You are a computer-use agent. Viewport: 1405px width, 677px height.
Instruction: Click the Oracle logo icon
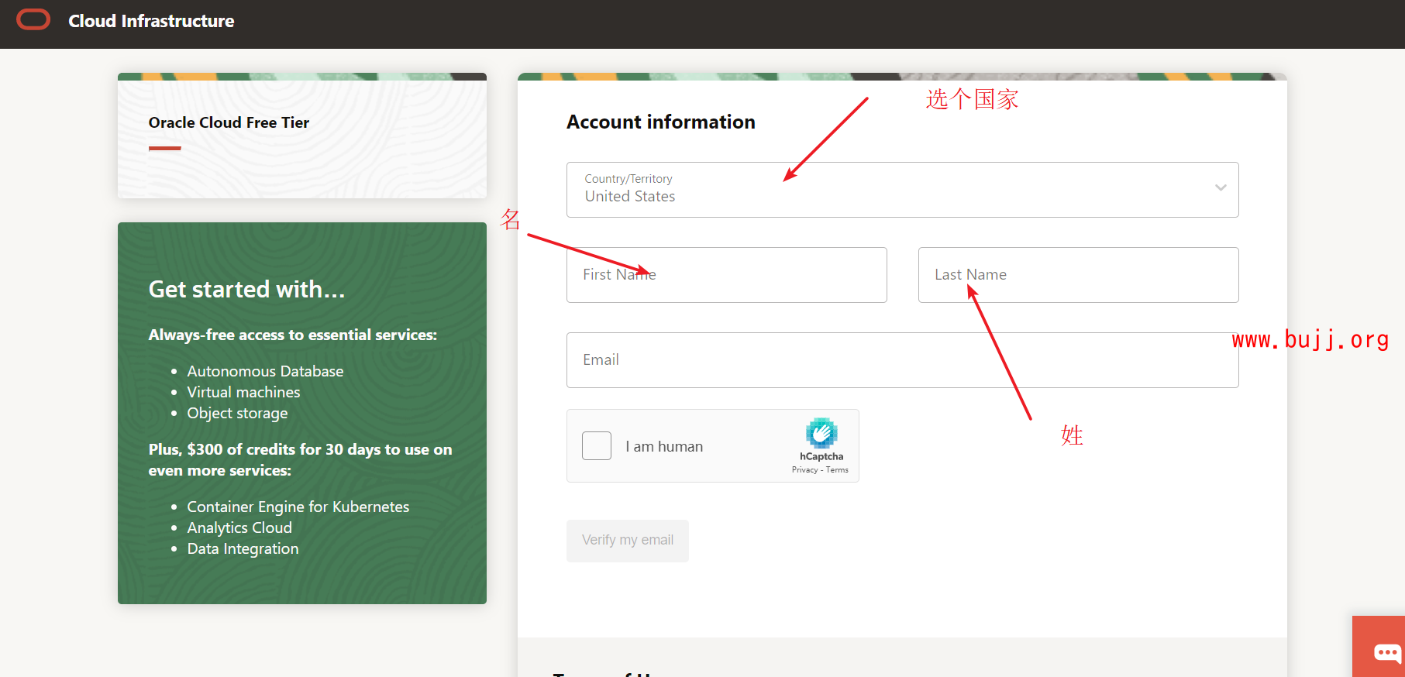[33, 20]
